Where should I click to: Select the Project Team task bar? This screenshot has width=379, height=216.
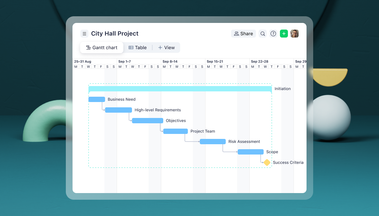tap(175, 131)
